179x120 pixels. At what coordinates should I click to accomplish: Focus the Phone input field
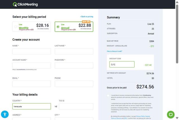[74, 84]
